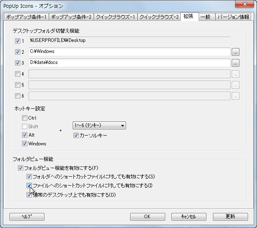Enable the Ctrl hotkey modifier
Viewport: 257px width, 228px height.
pyautogui.click(x=24, y=118)
